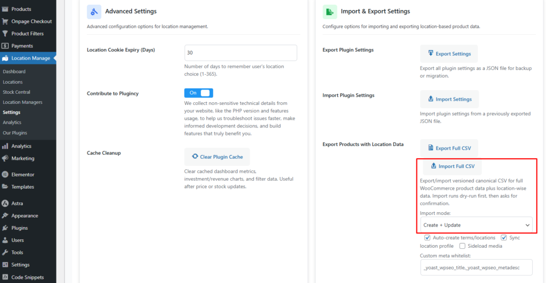Uncheck the Sync location profile checkbox
Viewport: 546px width, 283px height.
(x=503, y=238)
